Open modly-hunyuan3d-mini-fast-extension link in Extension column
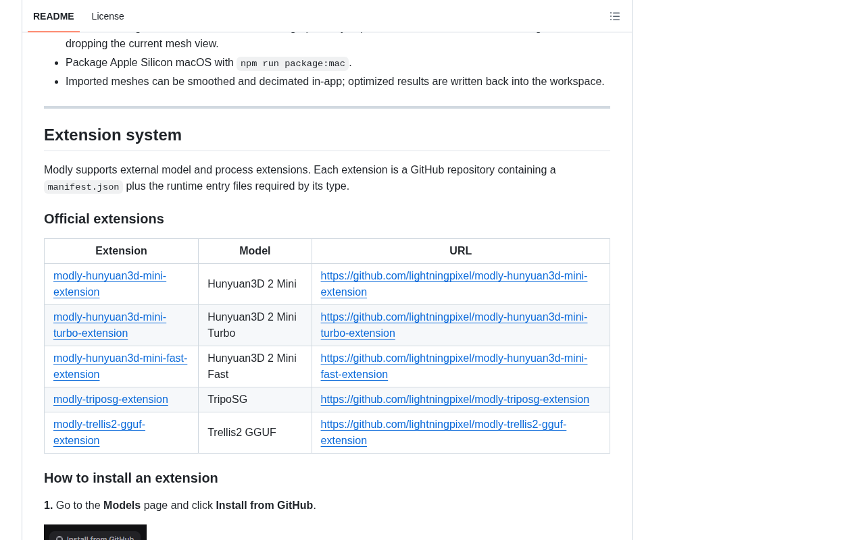 pyautogui.click(x=120, y=367)
